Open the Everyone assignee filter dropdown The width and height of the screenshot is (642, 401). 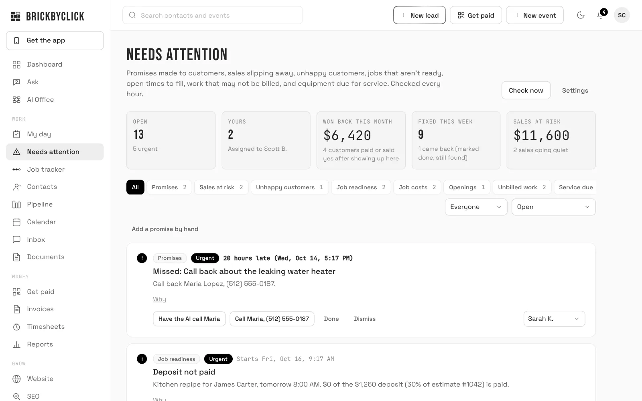[x=476, y=207]
